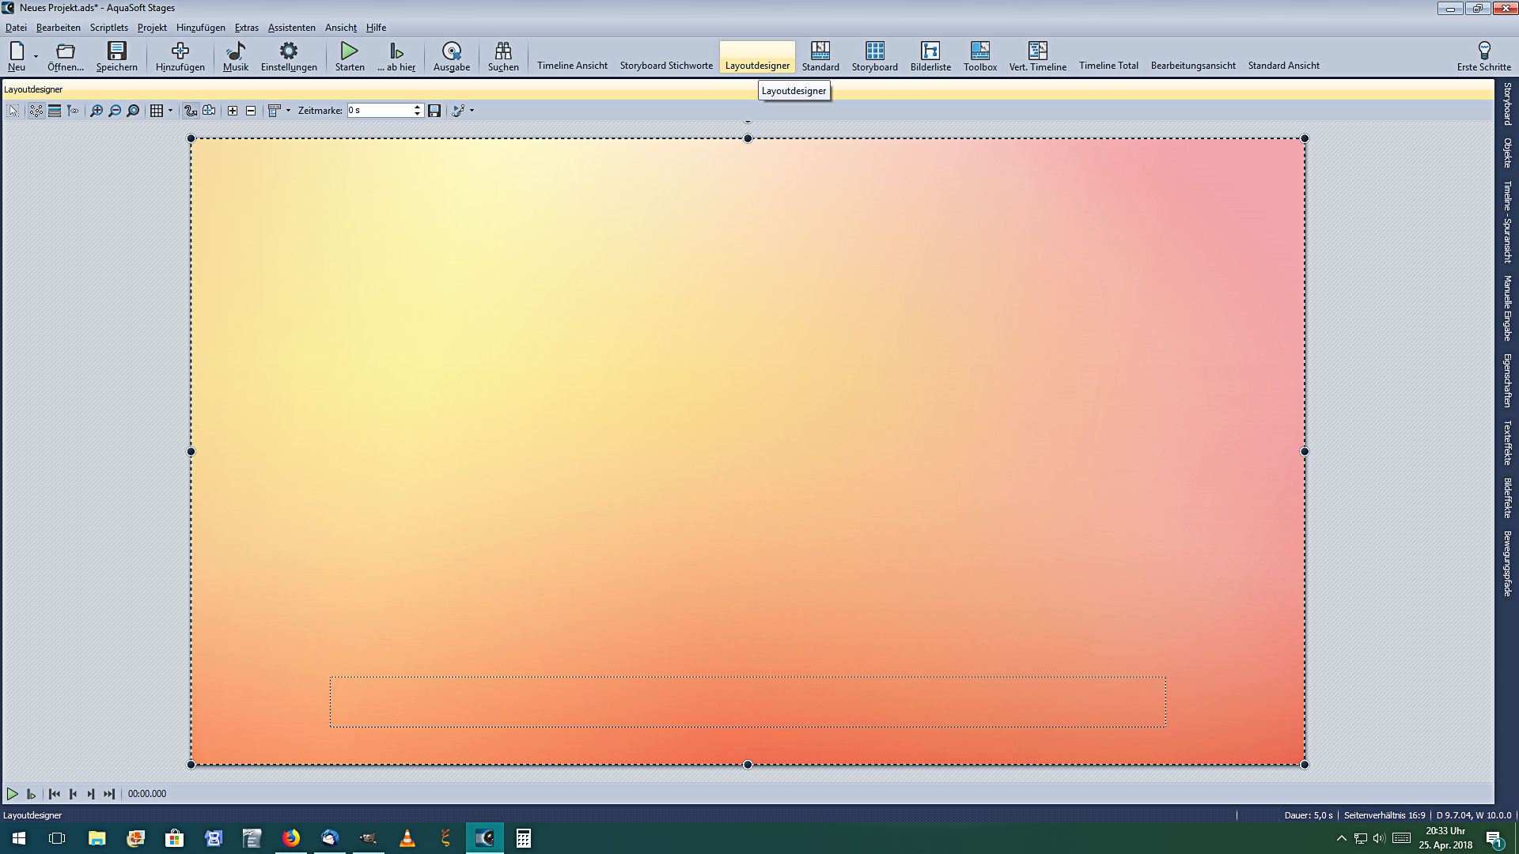The height and width of the screenshot is (854, 1519).
Task: Toggle the motion path display button
Action: coord(191,111)
